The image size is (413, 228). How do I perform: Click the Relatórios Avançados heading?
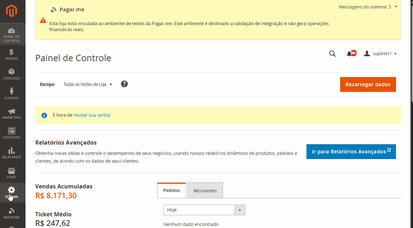[x=66, y=142]
